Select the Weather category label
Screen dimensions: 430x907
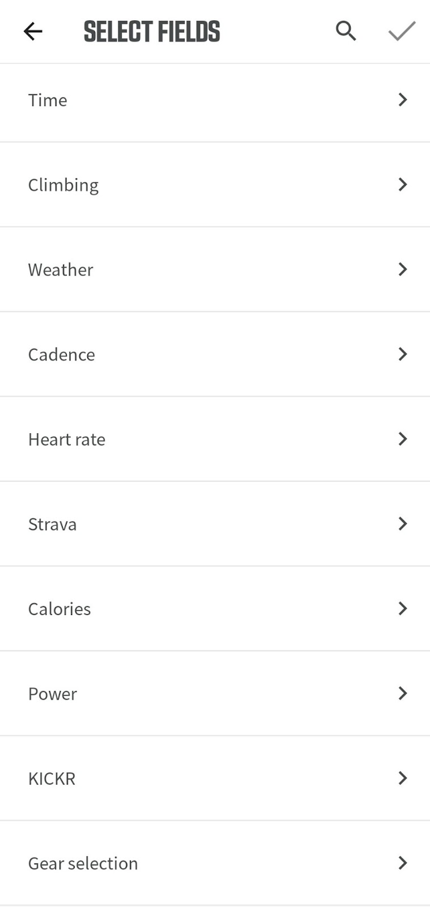coord(61,270)
